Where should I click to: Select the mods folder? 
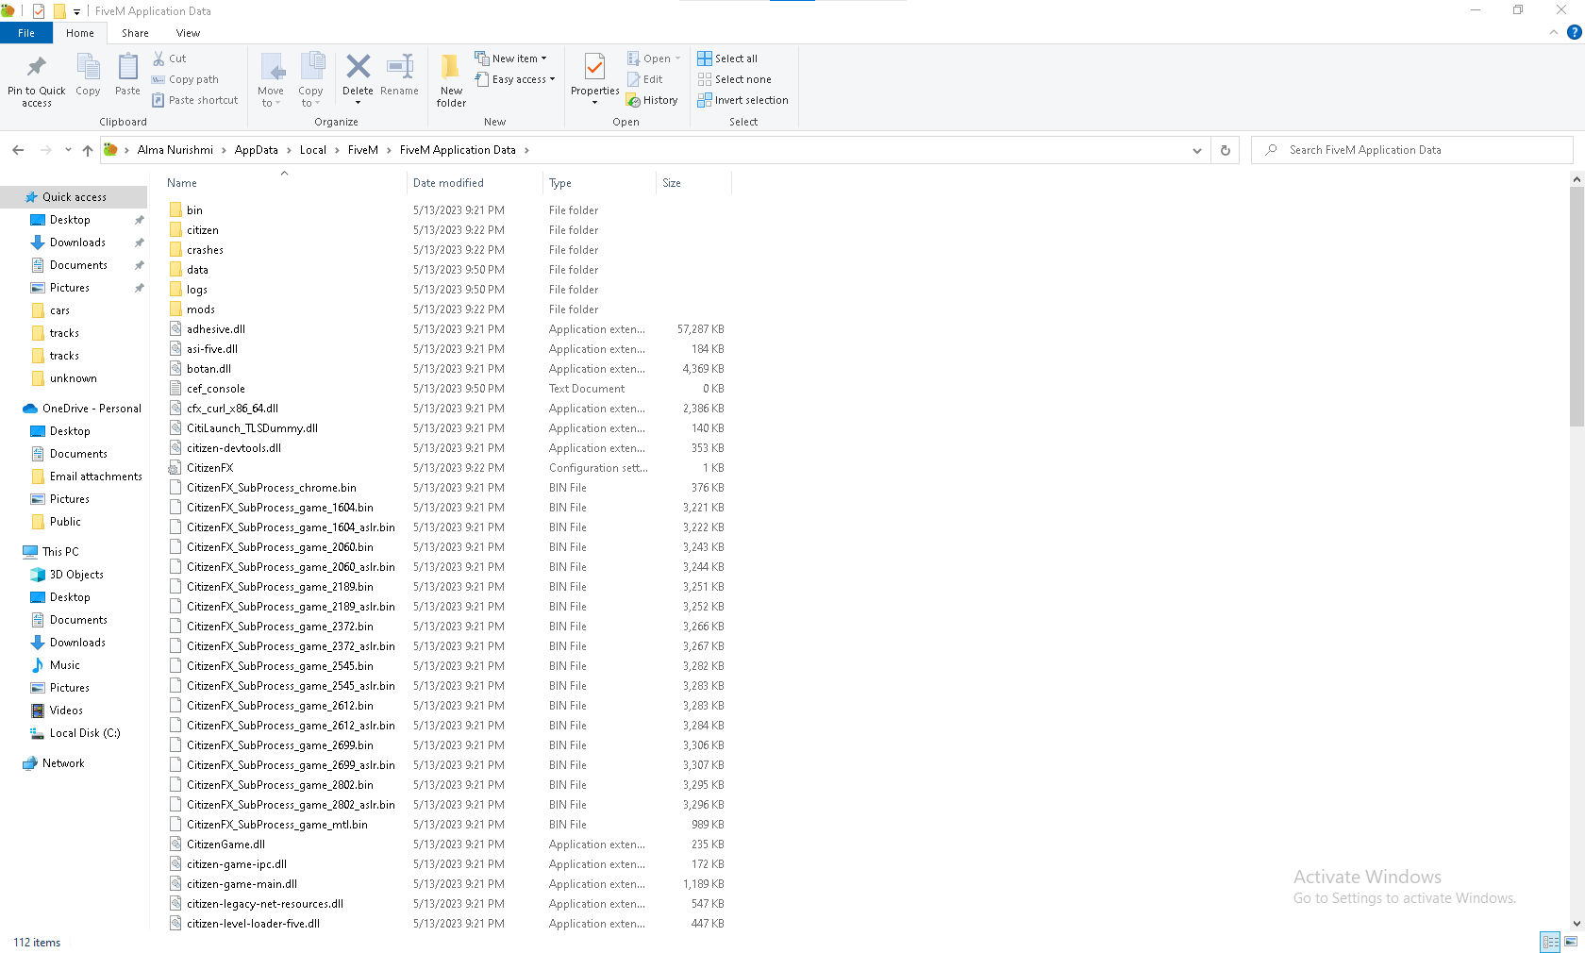click(201, 309)
